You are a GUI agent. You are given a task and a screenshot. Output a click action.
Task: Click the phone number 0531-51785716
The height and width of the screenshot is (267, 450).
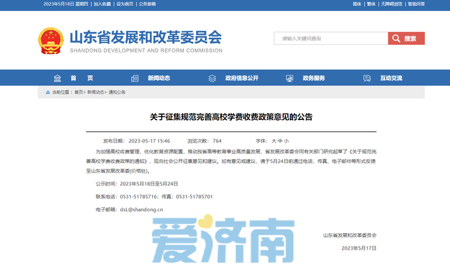click(x=138, y=197)
